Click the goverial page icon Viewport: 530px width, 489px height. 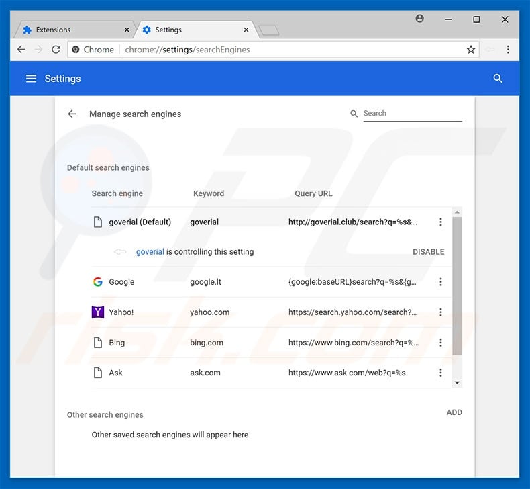(98, 222)
